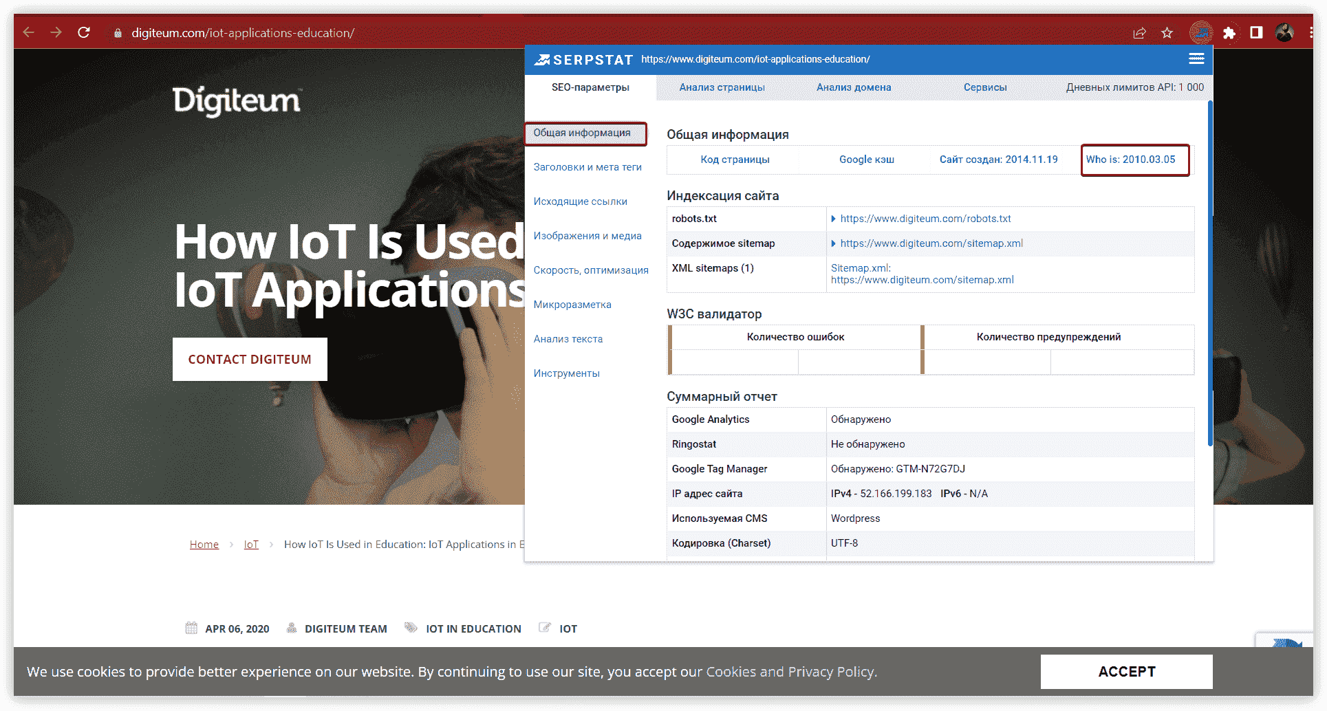Click the APR 06, 2020 date text

point(237,628)
